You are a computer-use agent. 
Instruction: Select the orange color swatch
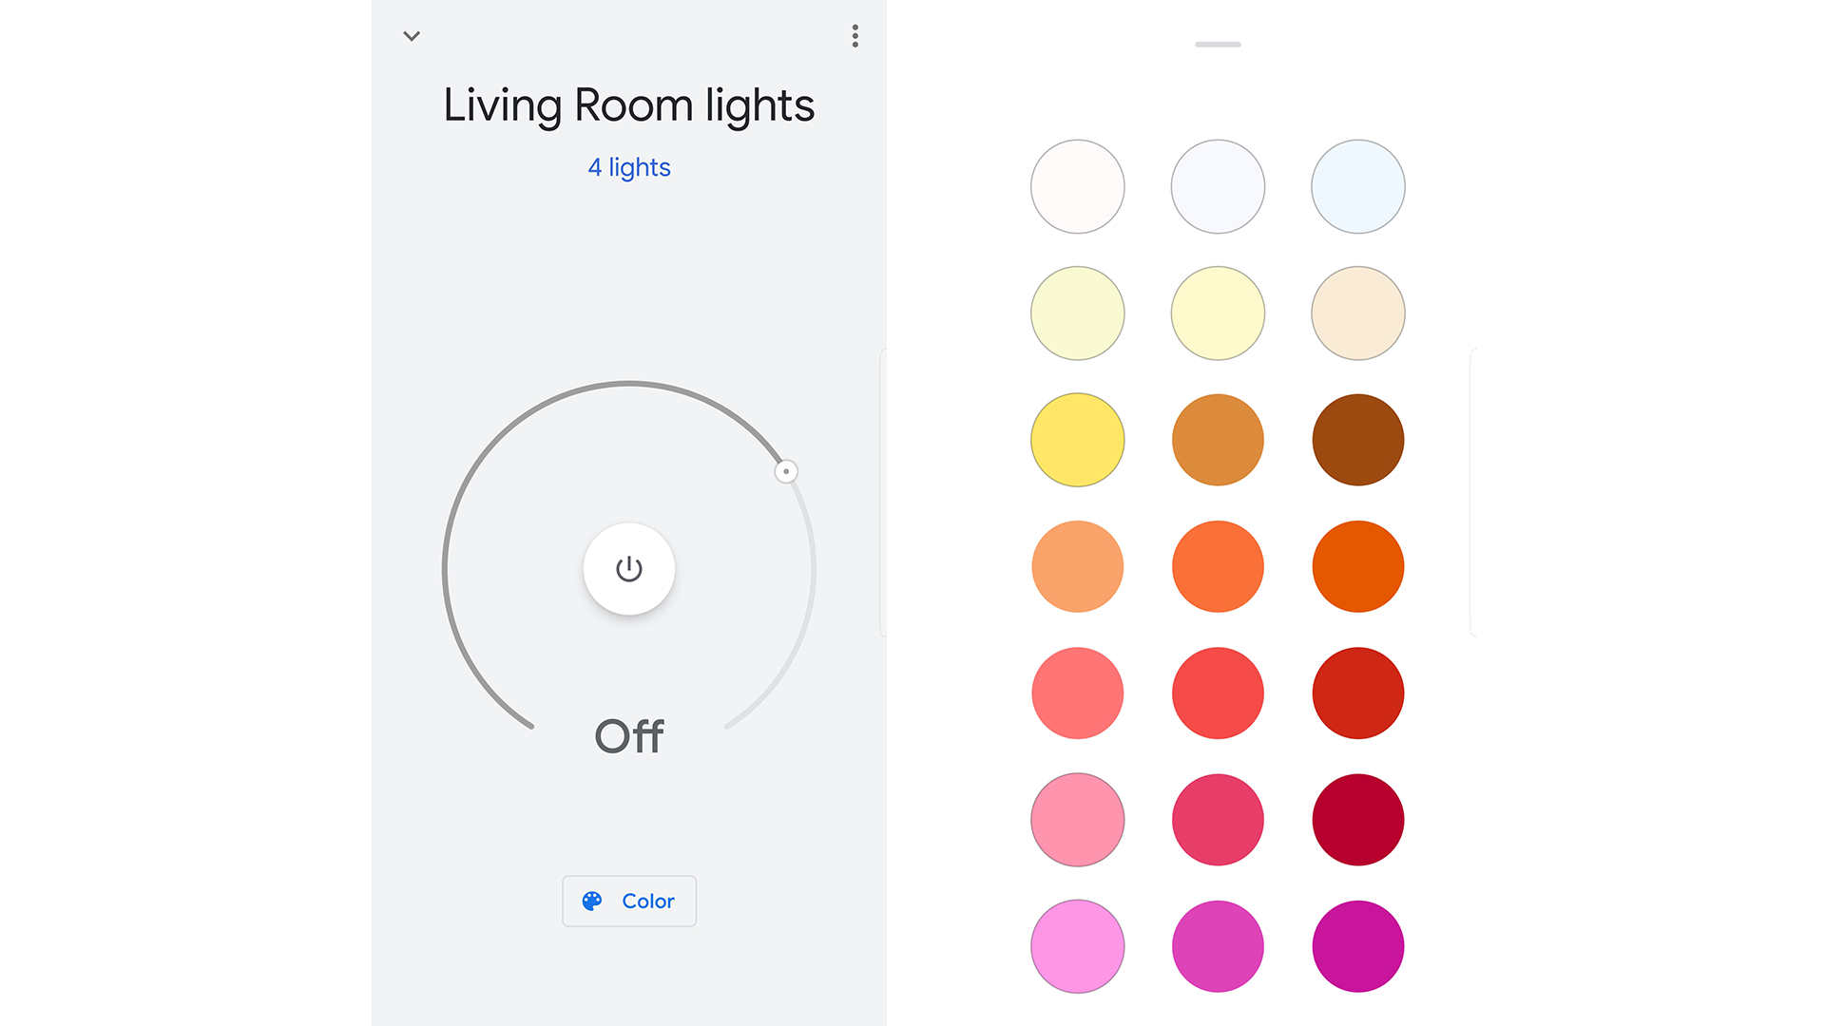click(1217, 565)
